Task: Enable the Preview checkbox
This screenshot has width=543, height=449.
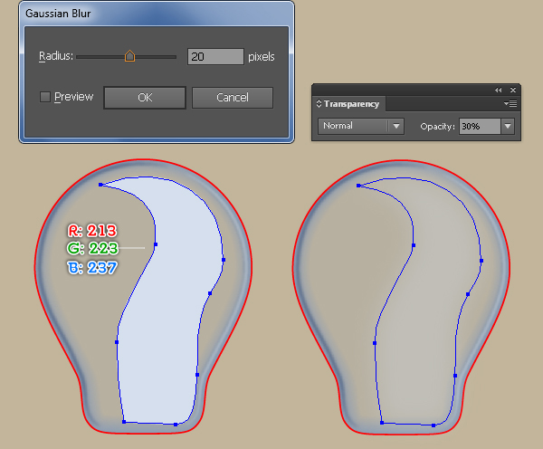Action: point(45,97)
